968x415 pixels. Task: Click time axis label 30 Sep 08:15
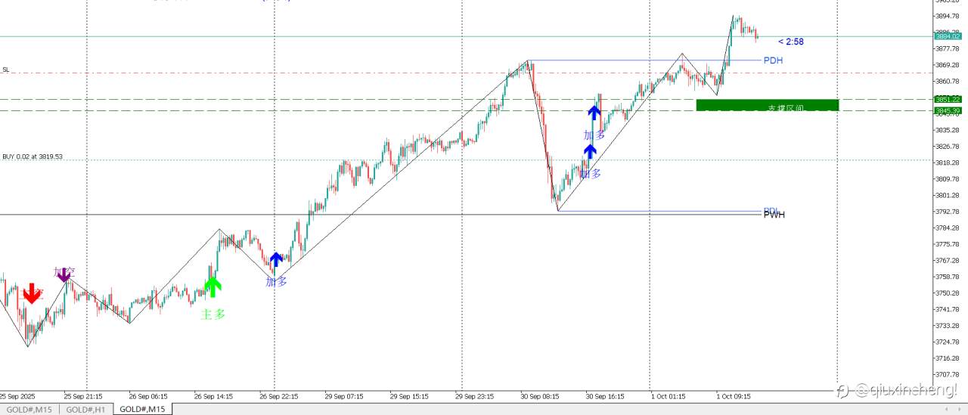(x=540, y=395)
